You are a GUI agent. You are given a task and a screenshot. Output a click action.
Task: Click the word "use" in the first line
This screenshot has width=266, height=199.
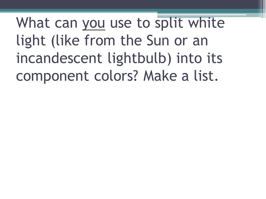(x=121, y=24)
